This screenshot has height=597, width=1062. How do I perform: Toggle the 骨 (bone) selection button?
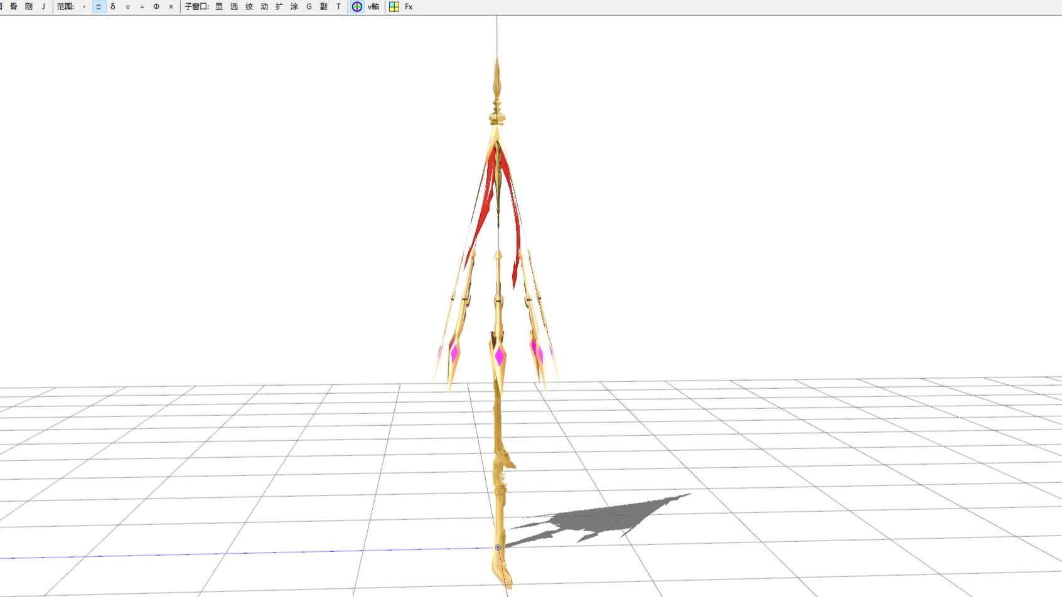tap(14, 6)
